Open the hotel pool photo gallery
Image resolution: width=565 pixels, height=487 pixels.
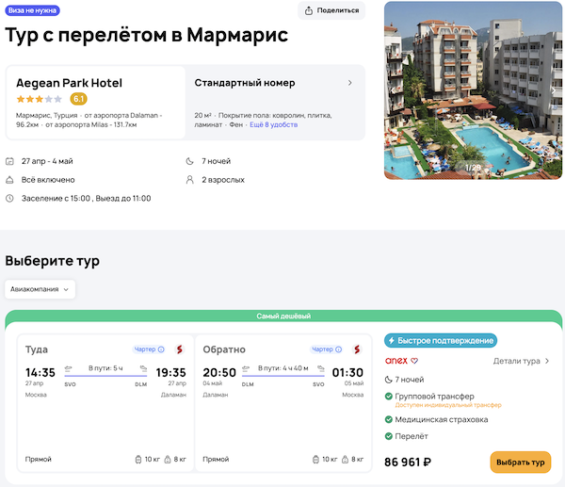point(474,89)
